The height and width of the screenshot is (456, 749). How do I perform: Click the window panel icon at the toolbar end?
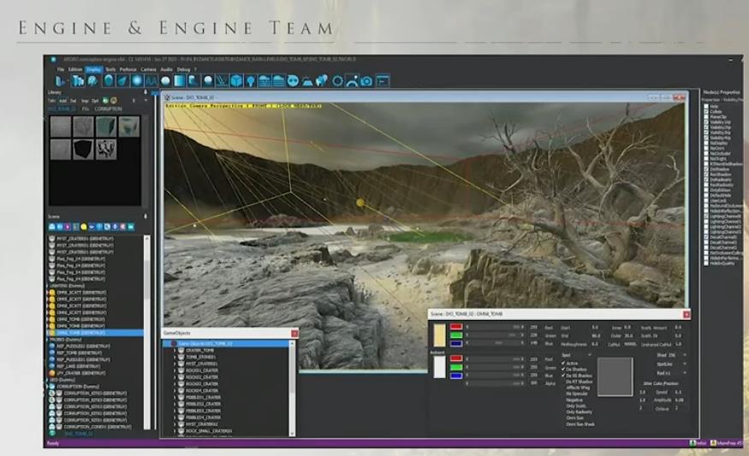383,81
